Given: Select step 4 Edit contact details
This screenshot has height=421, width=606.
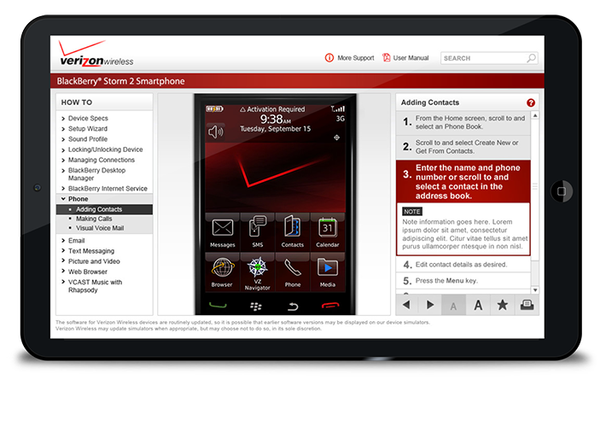Looking at the screenshot, I should [463, 265].
